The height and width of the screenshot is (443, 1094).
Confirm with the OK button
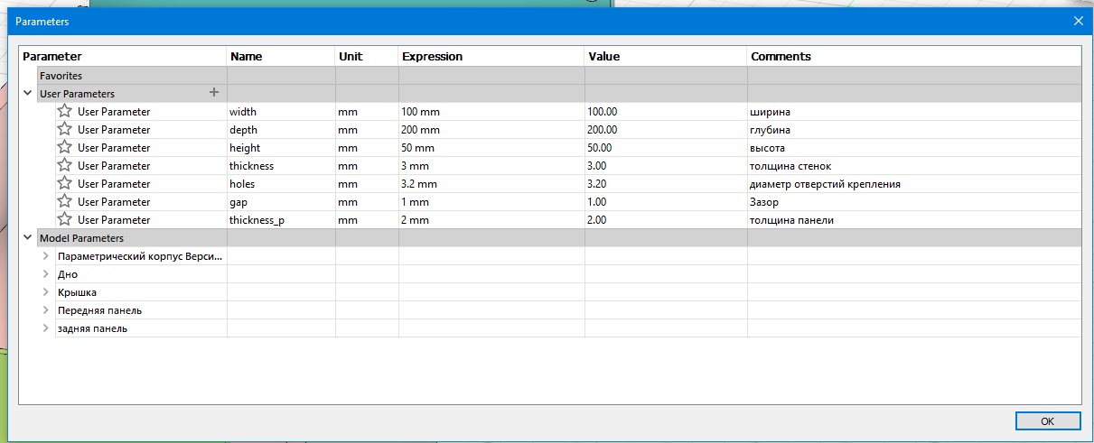point(1047,421)
